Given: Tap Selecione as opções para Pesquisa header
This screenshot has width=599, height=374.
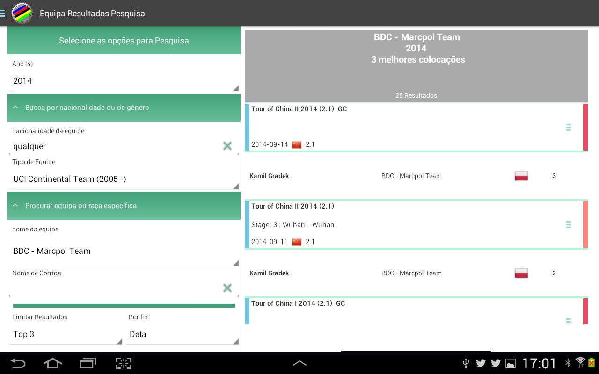Looking at the screenshot, I should pos(124,40).
